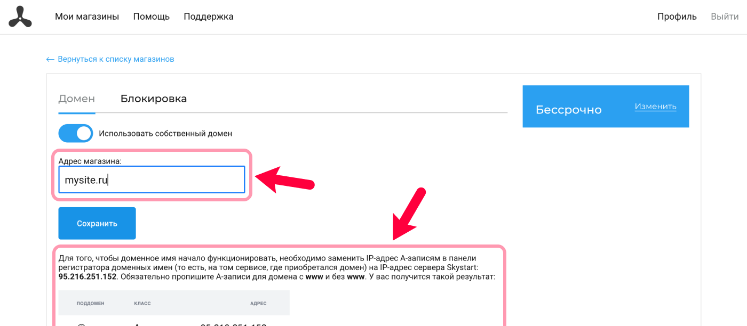Go to the "Поддержка" page

(209, 17)
